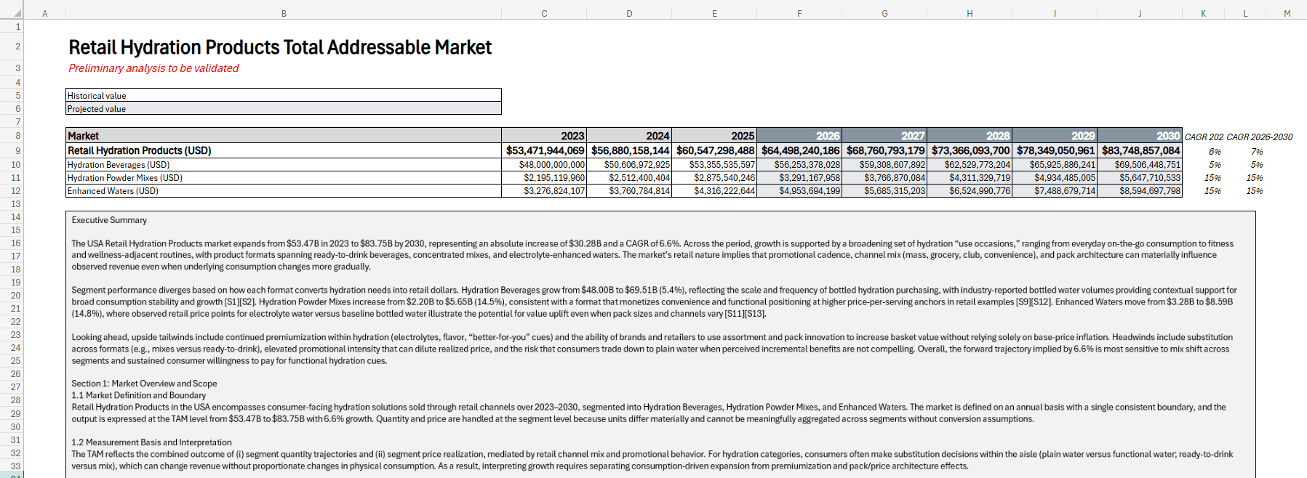Select column H header
Screen dimensions: 1307x478
[x=970, y=13]
